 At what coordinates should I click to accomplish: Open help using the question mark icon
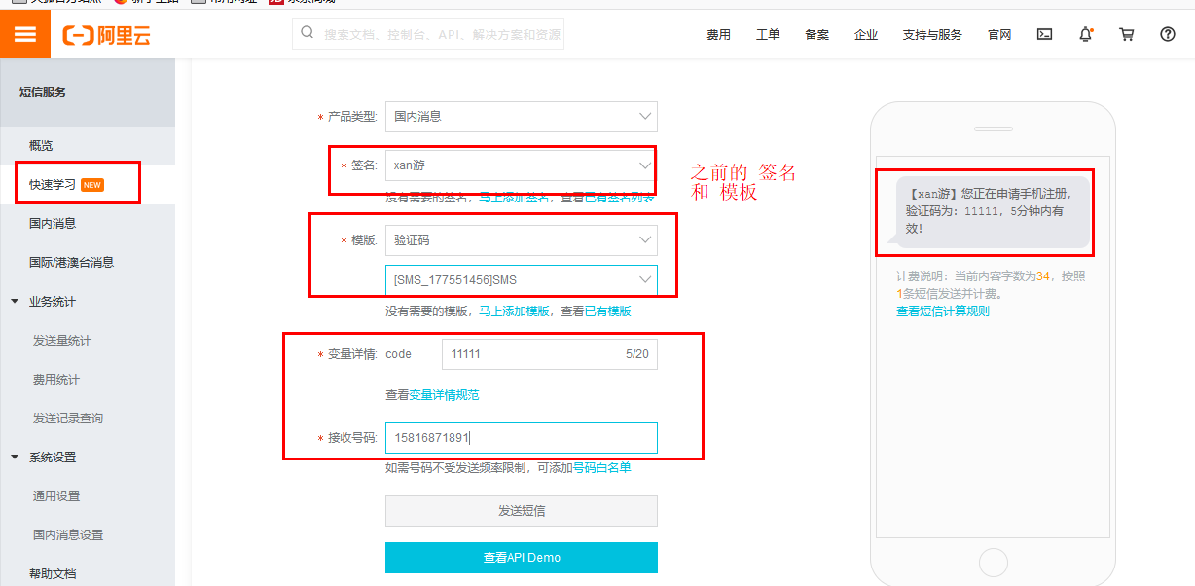pyautogui.click(x=1167, y=34)
